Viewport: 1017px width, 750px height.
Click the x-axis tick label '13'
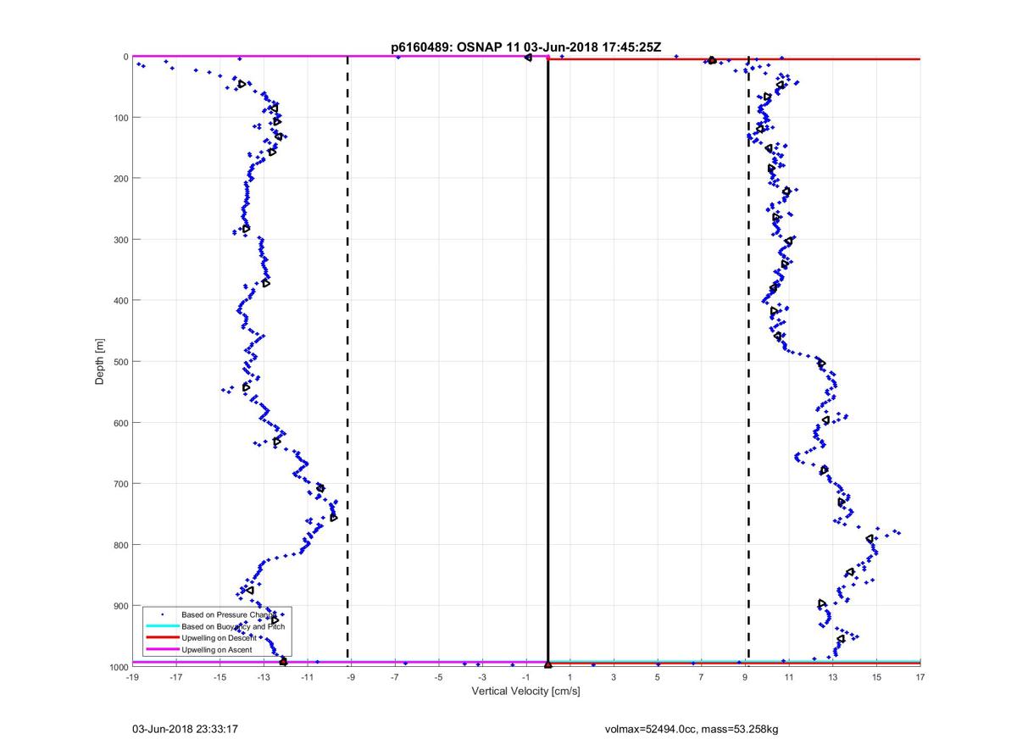click(x=833, y=677)
